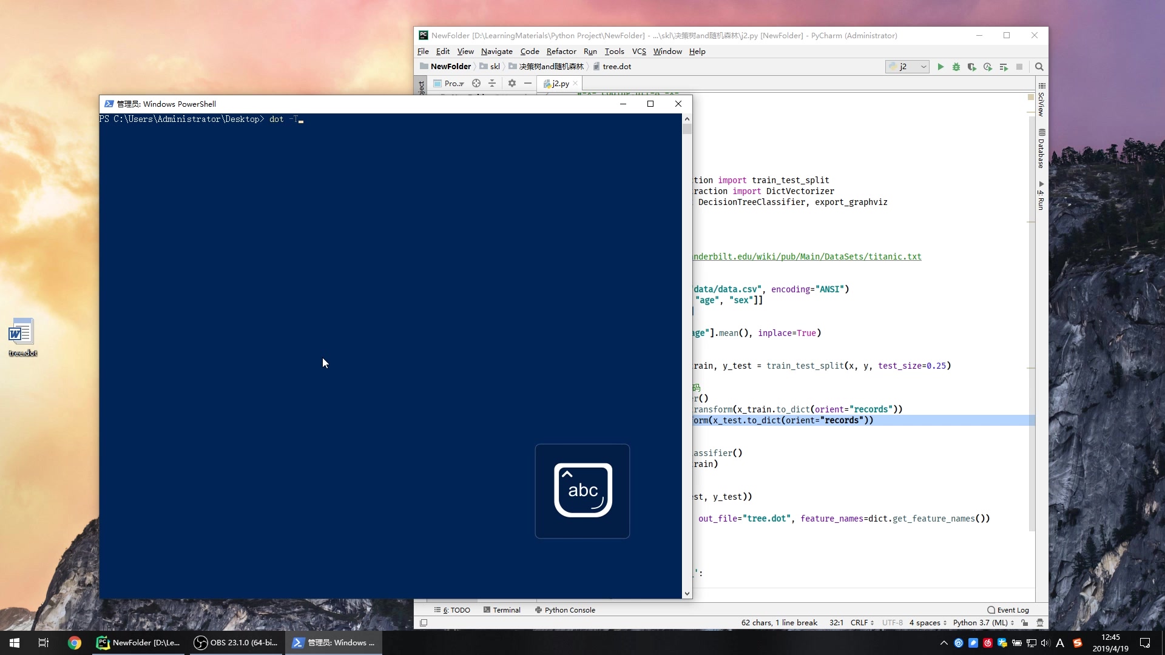Open the Refactor menu

tap(561, 52)
